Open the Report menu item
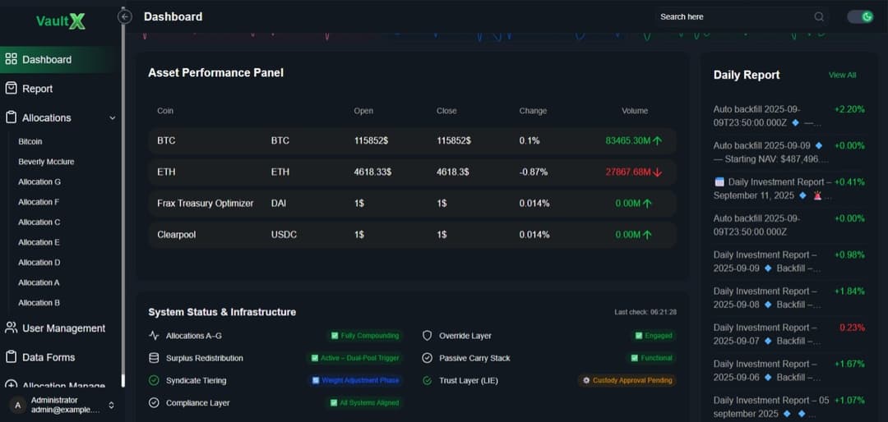 (61, 89)
